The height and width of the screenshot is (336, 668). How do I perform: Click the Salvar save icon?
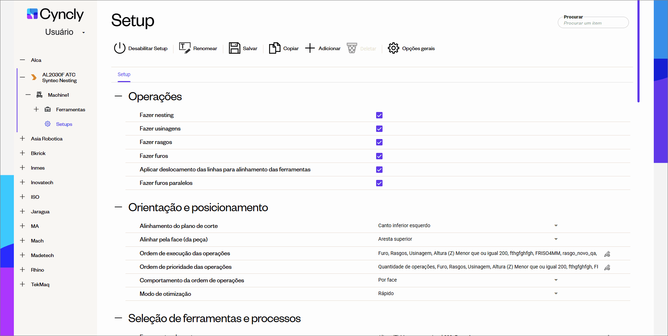(x=234, y=48)
